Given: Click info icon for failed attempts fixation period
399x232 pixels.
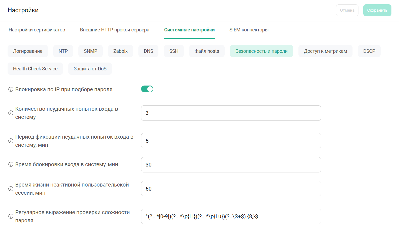Looking at the screenshot, I should 11,141.
